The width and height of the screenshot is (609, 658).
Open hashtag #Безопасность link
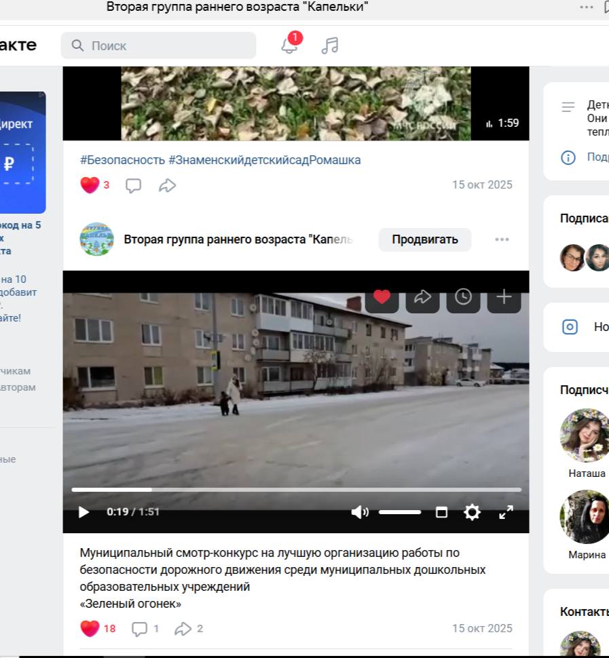122,160
